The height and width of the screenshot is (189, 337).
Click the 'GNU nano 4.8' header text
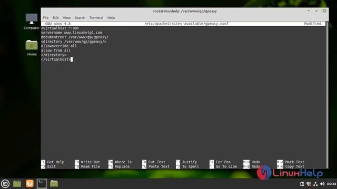click(x=58, y=24)
